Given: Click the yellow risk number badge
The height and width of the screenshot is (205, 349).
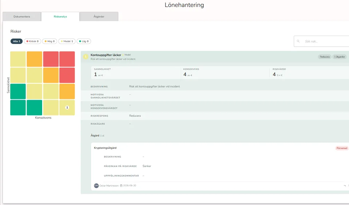Looking at the screenshot, I should [86, 57].
